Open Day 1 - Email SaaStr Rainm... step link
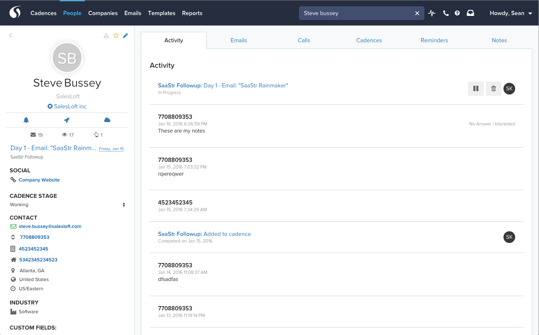539x335 pixels. pos(53,148)
